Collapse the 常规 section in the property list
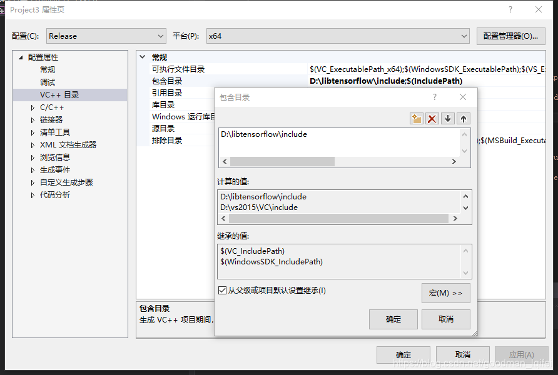The height and width of the screenshot is (375, 558). (143, 57)
